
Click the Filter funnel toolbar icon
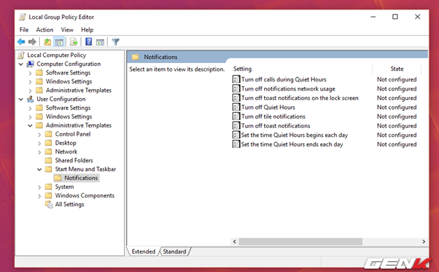click(x=115, y=42)
